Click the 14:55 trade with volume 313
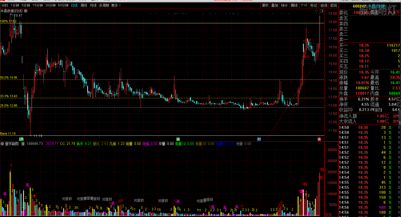 coord(370,187)
